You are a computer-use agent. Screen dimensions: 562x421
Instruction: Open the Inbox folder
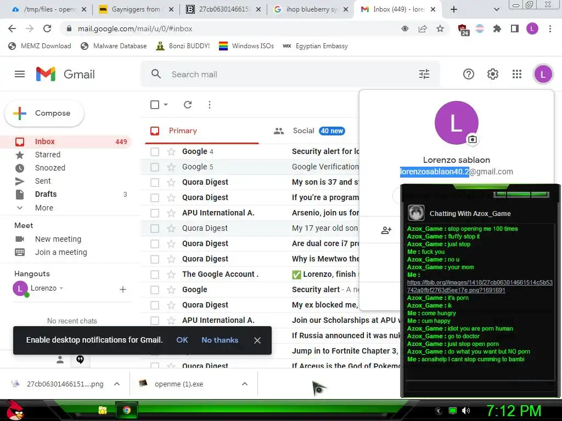66,141
